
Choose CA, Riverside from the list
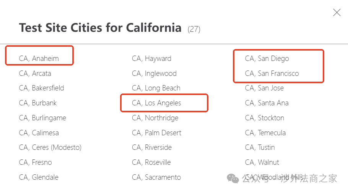(x=152, y=148)
